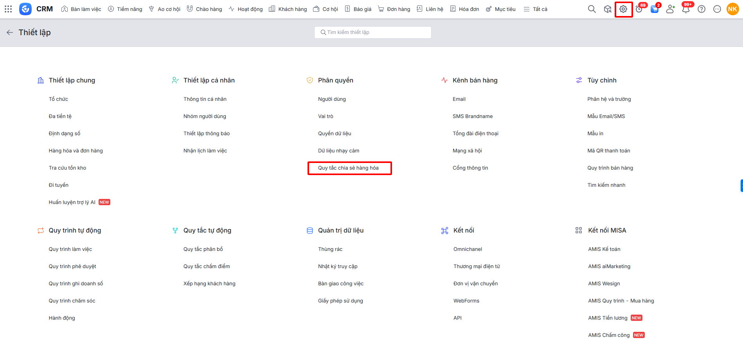Click the Tìm kiếm thiết lập search field
This screenshot has height=349, width=743.
click(x=373, y=32)
